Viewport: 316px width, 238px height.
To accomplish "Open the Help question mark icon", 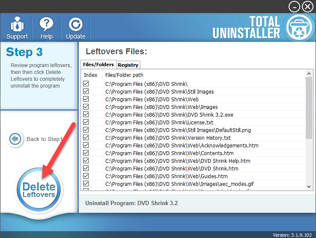I will [x=46, y=24].
